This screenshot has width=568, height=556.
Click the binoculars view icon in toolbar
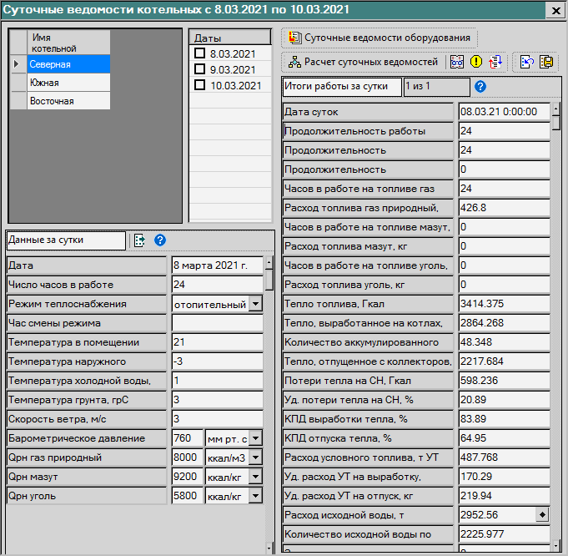[457, 62]
